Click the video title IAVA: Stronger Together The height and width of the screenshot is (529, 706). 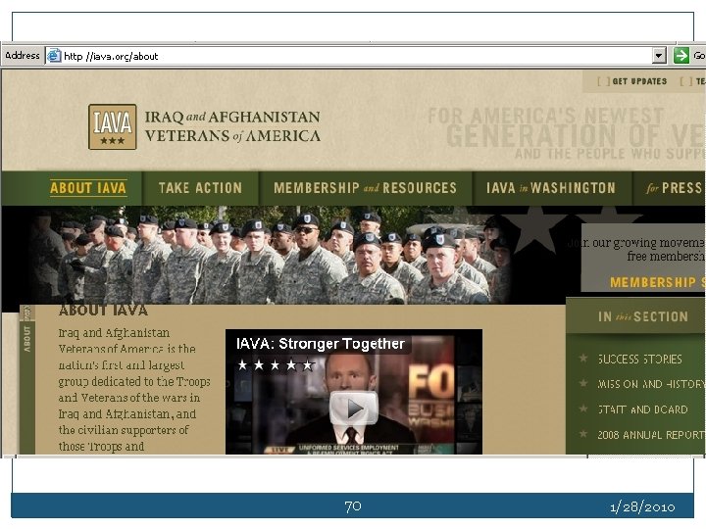pyautogui.click(x=320, y=344)
